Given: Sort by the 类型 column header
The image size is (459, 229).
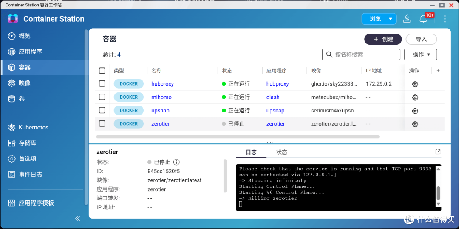Looking at the screenshot, I should pyautogui.click(x=119, y=71).
